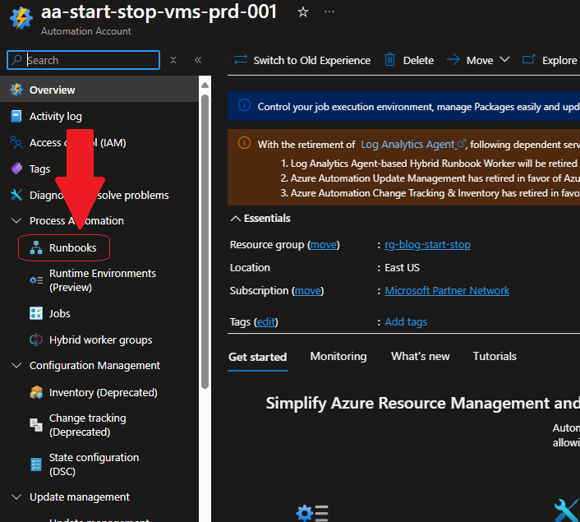Open the Tutorials tab
Image resolution: width=580 pixels, height=522 pixels.
(495, 356)
